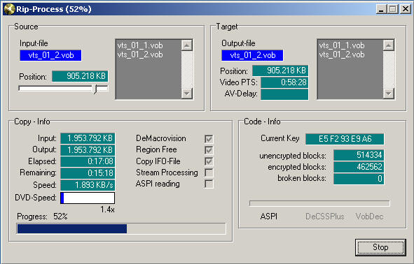414x264 pixels.
Task: Select vts_01_2.vob in Source list
Action: pyautogui.click(x=140, y=54)
